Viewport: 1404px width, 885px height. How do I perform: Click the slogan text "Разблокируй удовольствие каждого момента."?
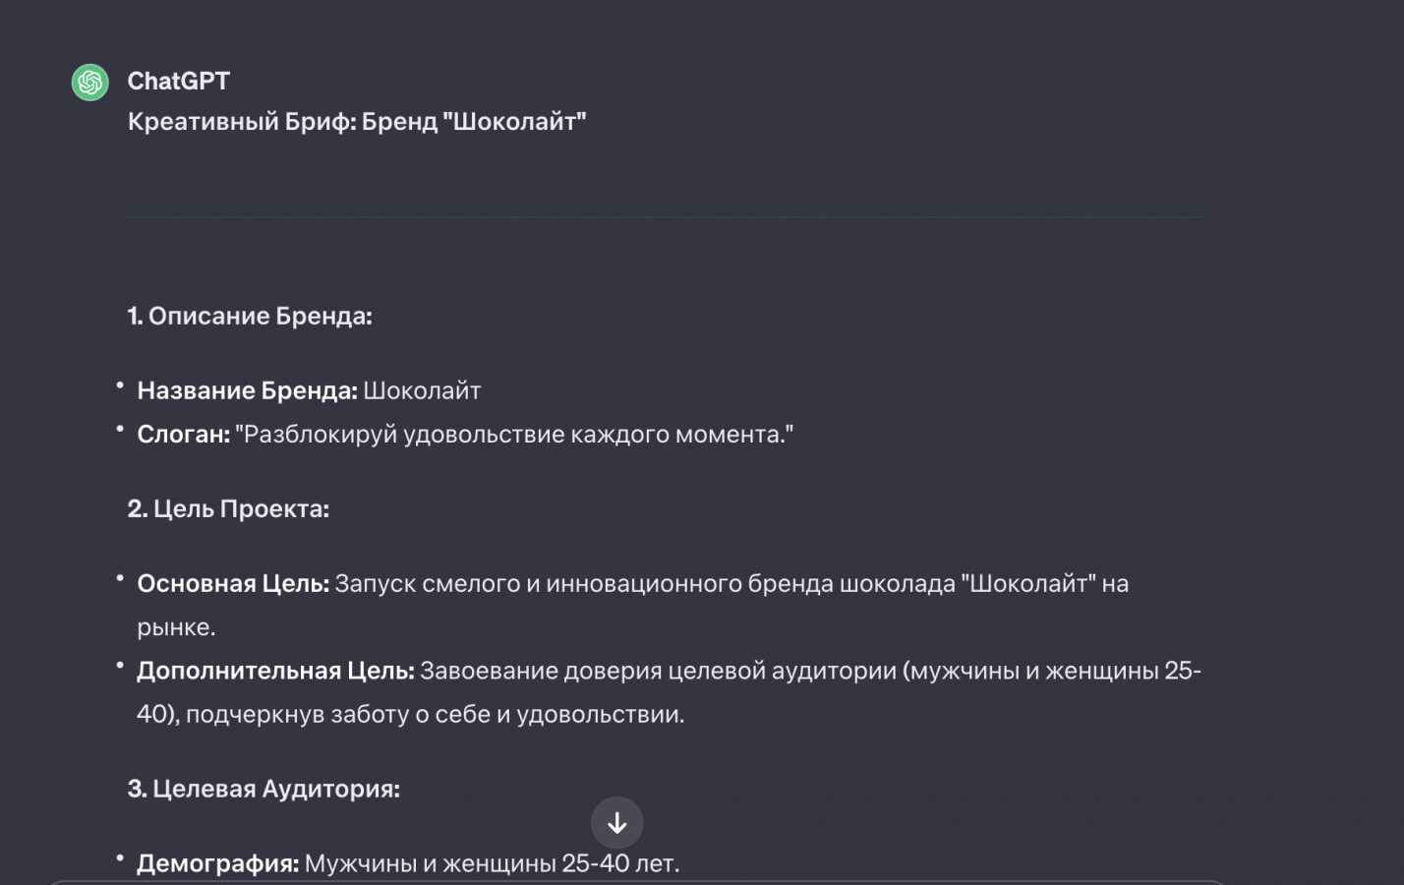click(513, 434)
